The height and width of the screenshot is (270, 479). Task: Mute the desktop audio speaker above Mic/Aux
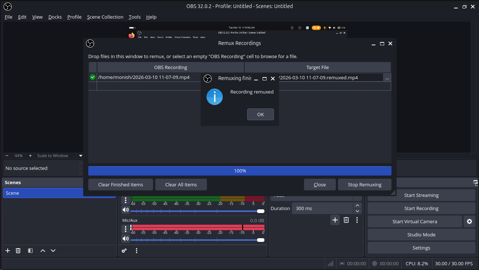point(126,210)
